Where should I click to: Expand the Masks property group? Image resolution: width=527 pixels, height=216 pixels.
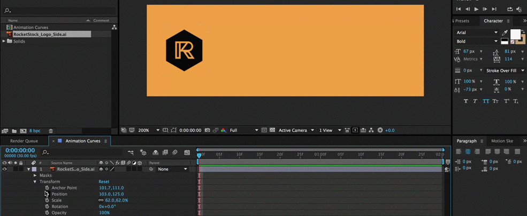pos(35,175)
